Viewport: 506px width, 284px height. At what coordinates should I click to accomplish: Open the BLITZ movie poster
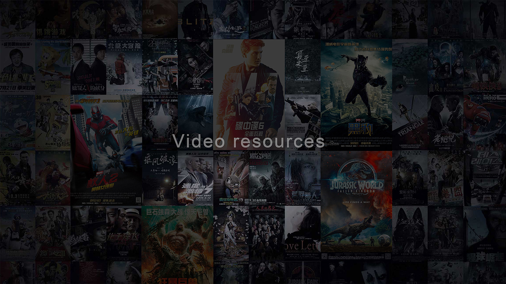pyautogui.click(x=195, y=19)
